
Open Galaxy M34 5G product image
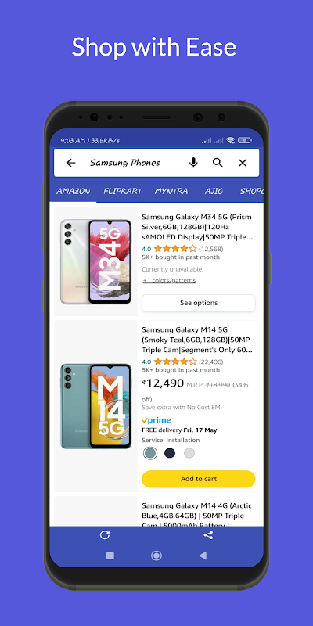pos(95,261)
